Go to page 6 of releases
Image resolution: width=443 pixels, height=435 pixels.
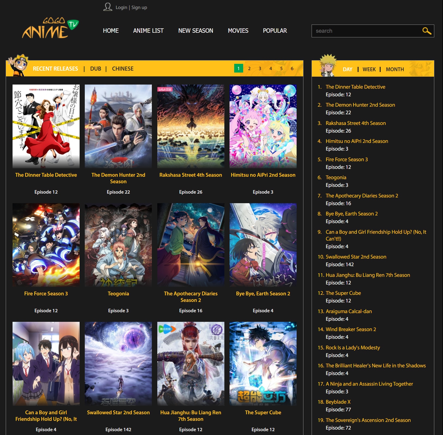coord(292,68)
